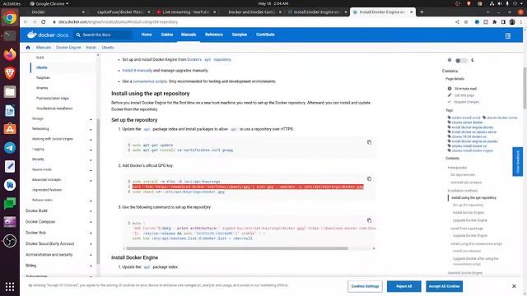Follow the 'Install it manually' link
Viewport: 527px width, 296px height.
(138, 71)
